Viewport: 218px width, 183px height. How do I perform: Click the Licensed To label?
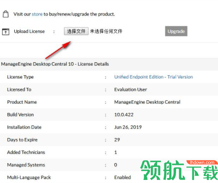point(19,90)
